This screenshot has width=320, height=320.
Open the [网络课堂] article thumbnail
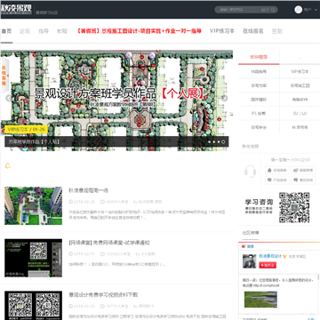point(33,258)
